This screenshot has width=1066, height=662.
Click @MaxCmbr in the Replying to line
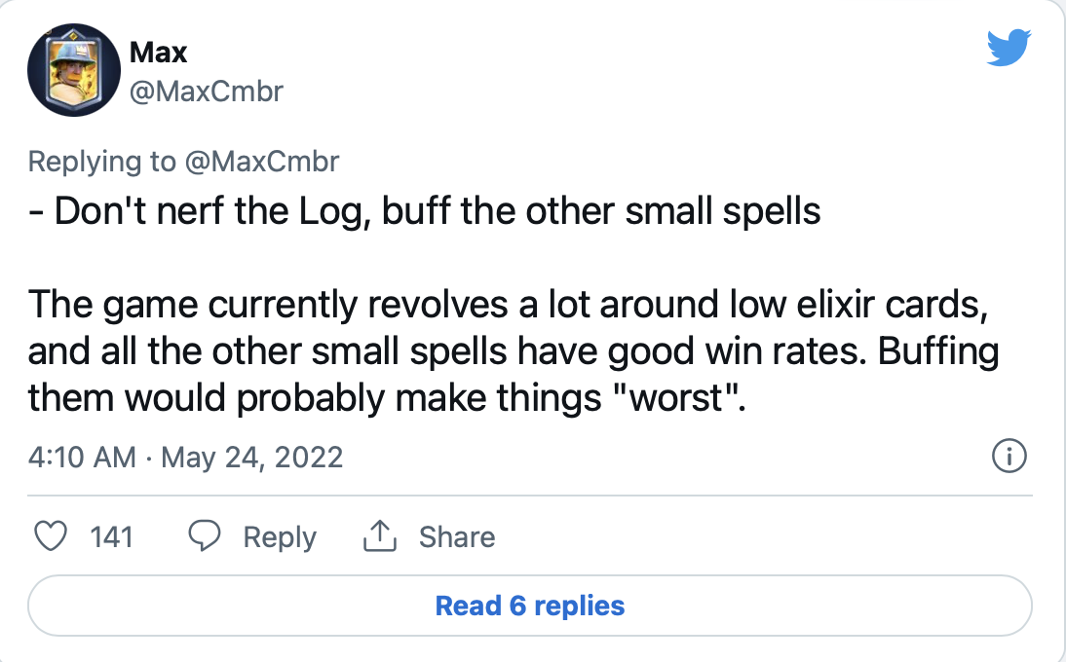coord(262,162)
